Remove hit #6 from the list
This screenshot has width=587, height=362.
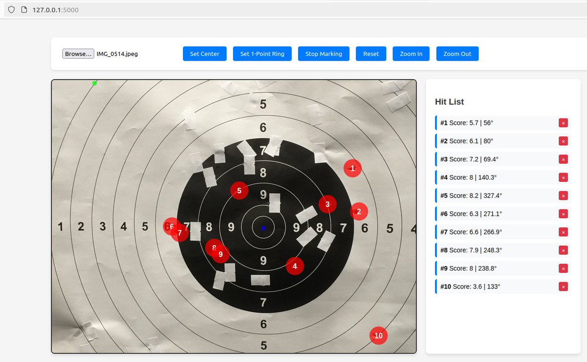(x=563, y=214)
